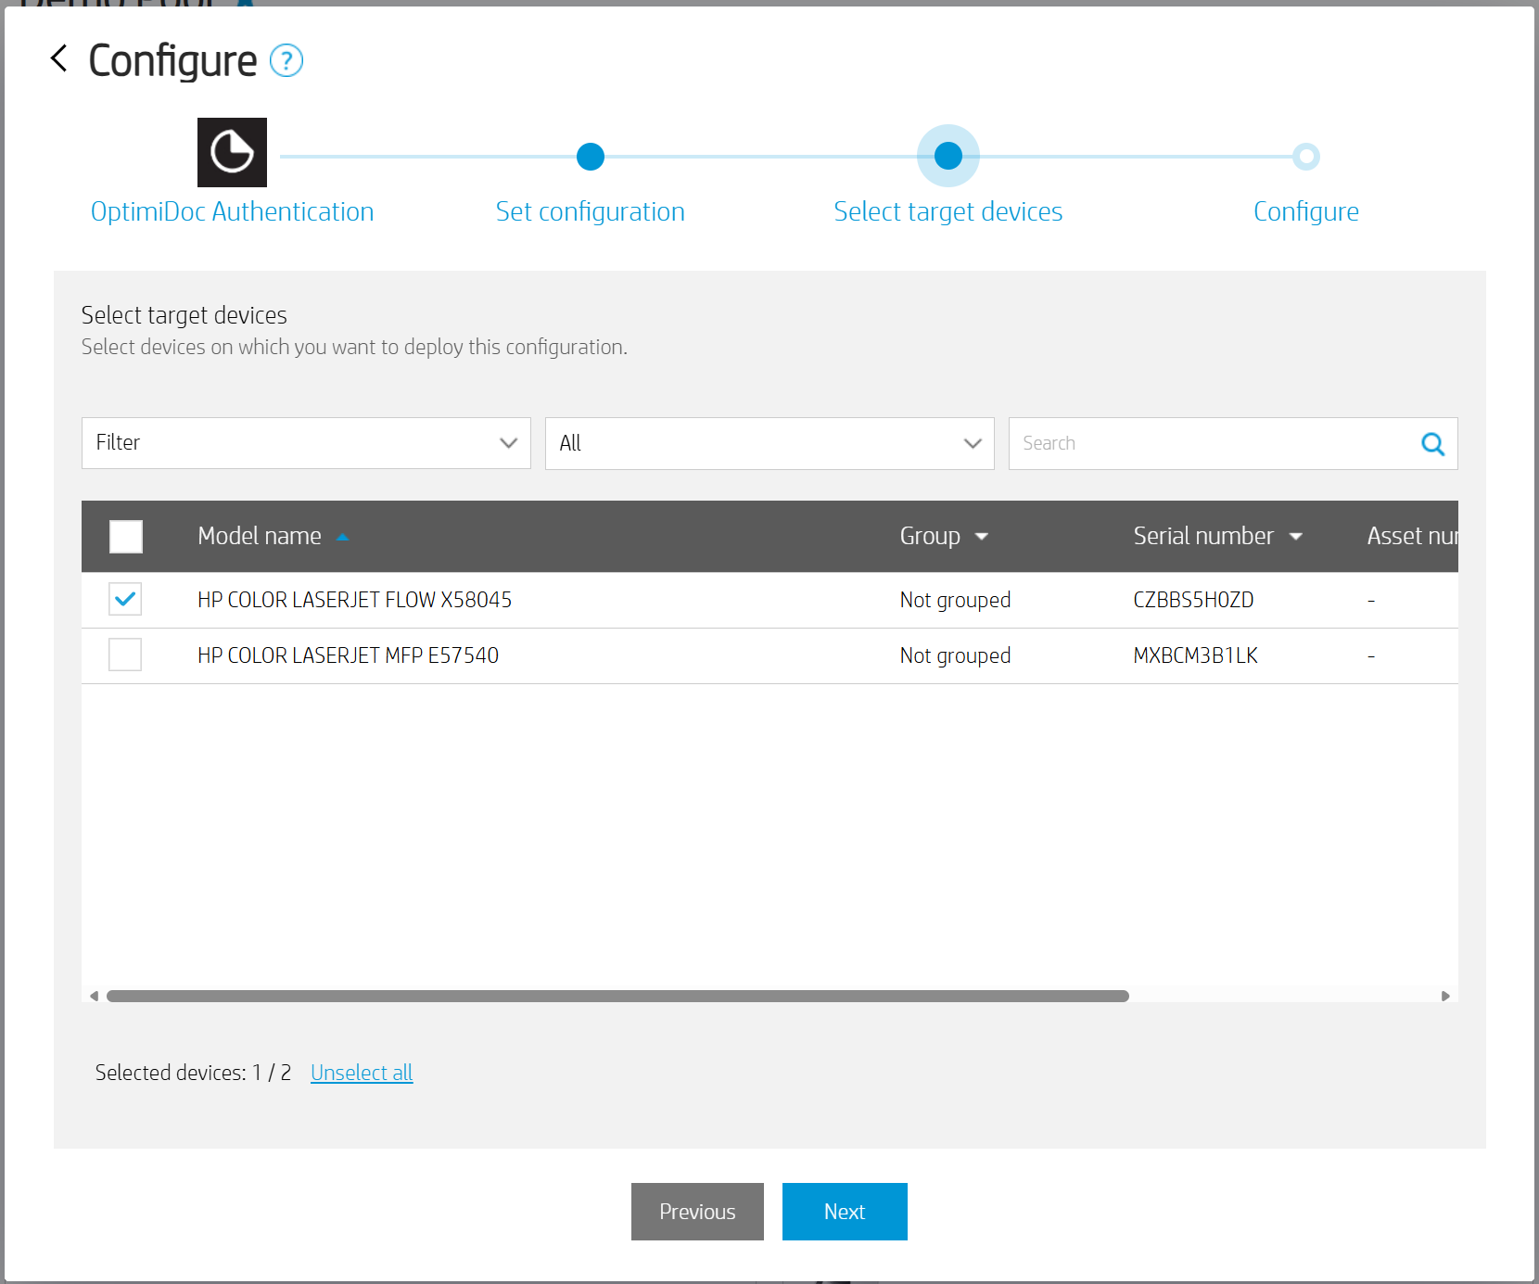Uncheck HP Color LaserJet Flow X58045

125,600
